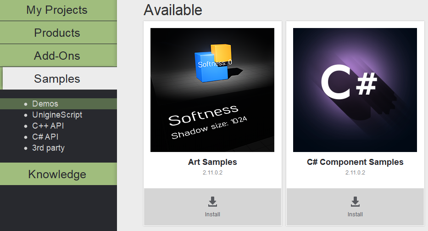Click the C# Component Samples title
Image resolution: width=428 pixels, height=231 pixels.
tap(355, 162)
